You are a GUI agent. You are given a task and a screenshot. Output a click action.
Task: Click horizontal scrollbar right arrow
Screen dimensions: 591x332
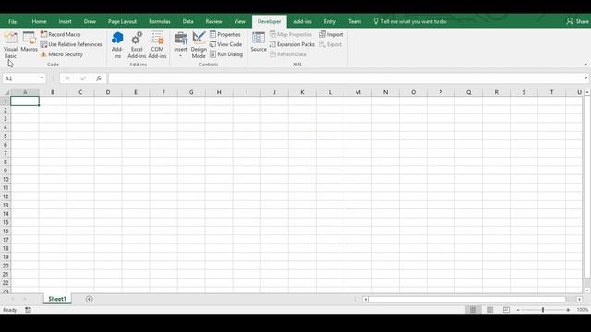click(x=579, y=299)
